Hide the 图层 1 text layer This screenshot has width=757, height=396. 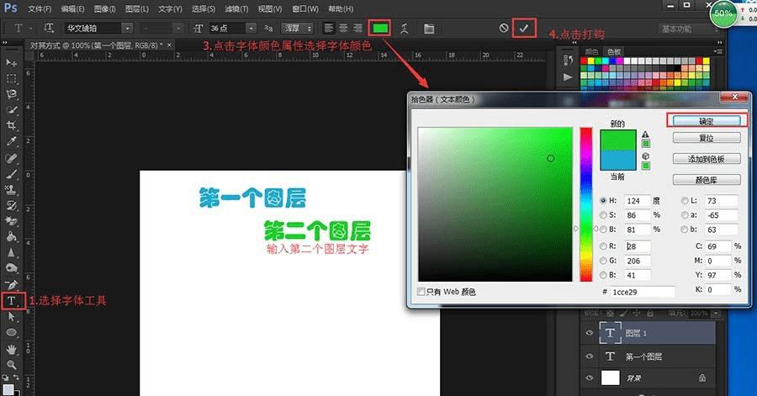(x=589, y=333)
